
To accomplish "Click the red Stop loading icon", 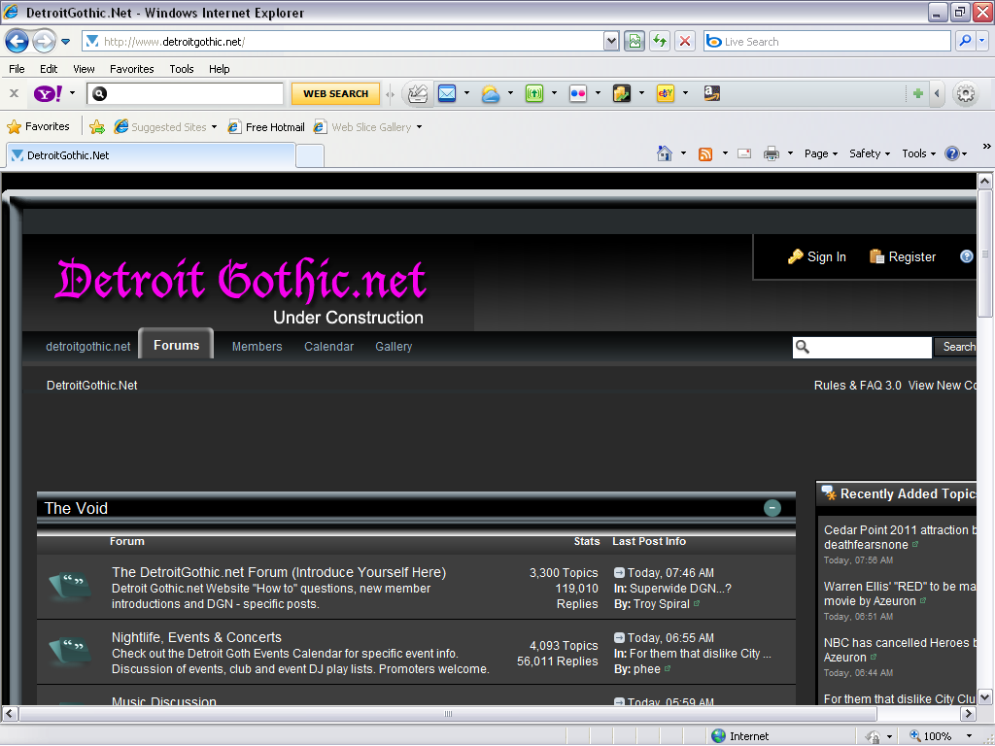I will click(x=685, y=41).
